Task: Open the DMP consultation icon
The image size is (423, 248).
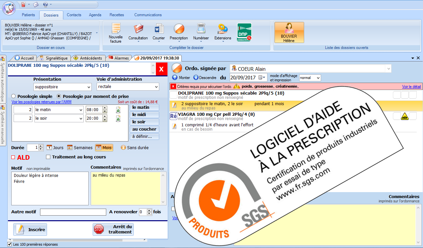Action: pos(244,32)
